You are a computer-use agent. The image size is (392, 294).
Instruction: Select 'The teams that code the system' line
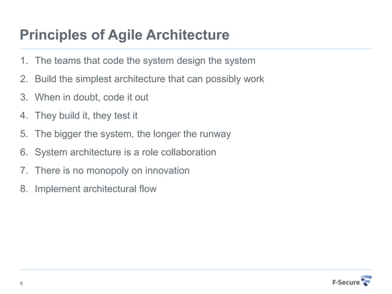coord(145,61)
